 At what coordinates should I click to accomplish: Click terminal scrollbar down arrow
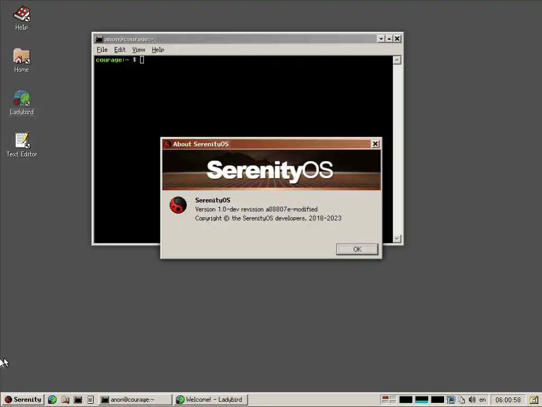(397, 238)
